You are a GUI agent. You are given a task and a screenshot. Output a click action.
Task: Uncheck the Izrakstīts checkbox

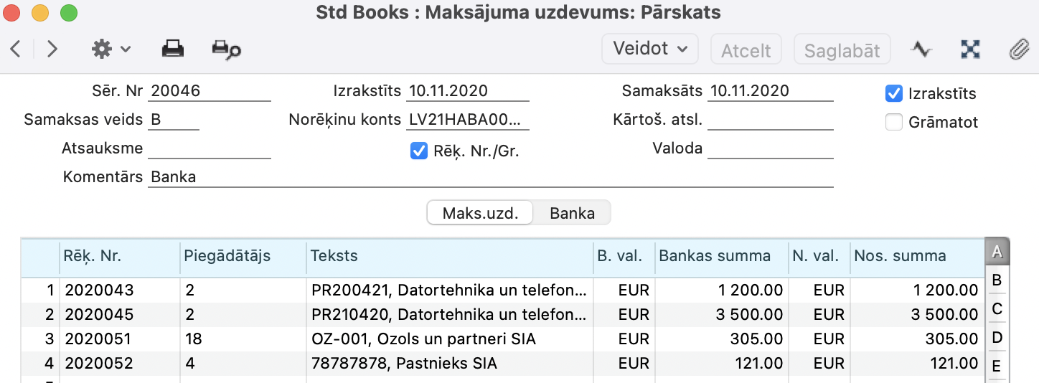point(894,93)
